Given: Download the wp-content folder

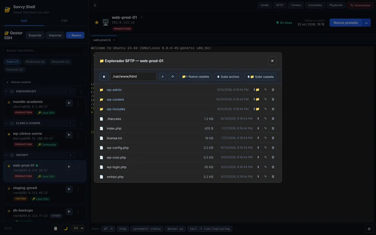Looking at the screenshot, I should coord(256,99).
